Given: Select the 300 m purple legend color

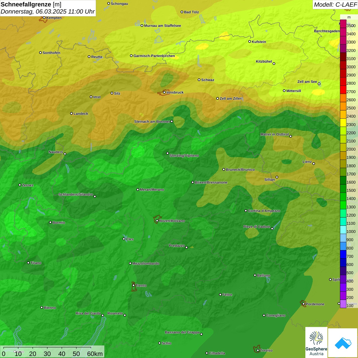Looking at the screenshot, I should pos(343,287).
